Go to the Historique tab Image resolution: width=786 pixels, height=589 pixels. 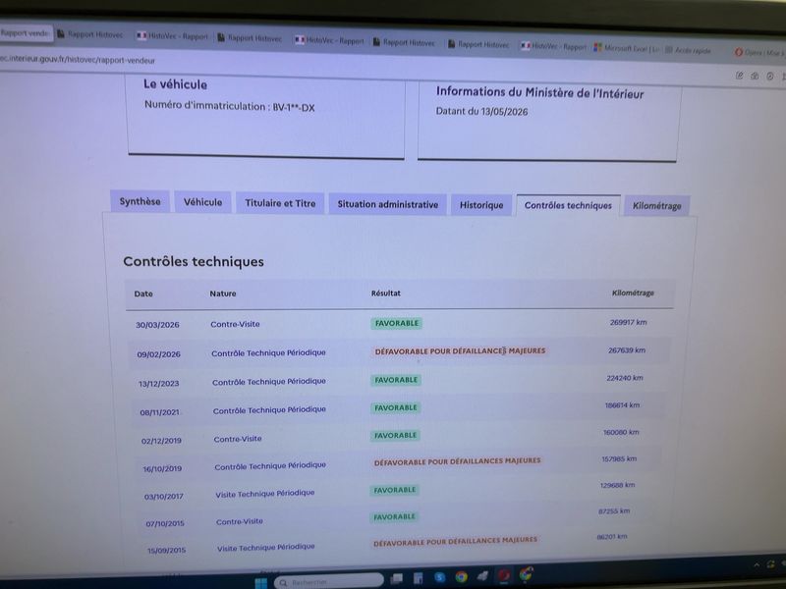(481, 205)
